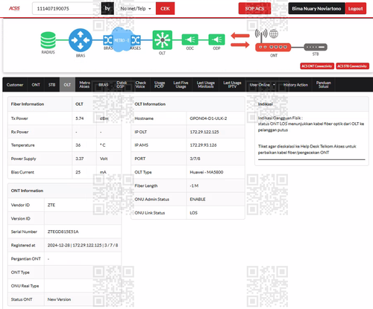The height and width of the screenshot is (309, 373).
Task: Open the Datek OSP tab
Action: point(122,85)
